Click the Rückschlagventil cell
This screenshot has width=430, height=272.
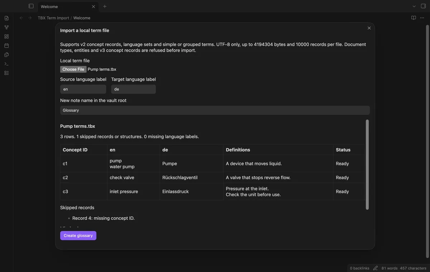pos(191,178)
